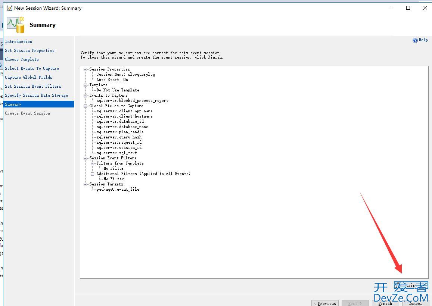Select package0.event_file target item
This screenshot has width=432, height=306.
click(x=118, y=190)
